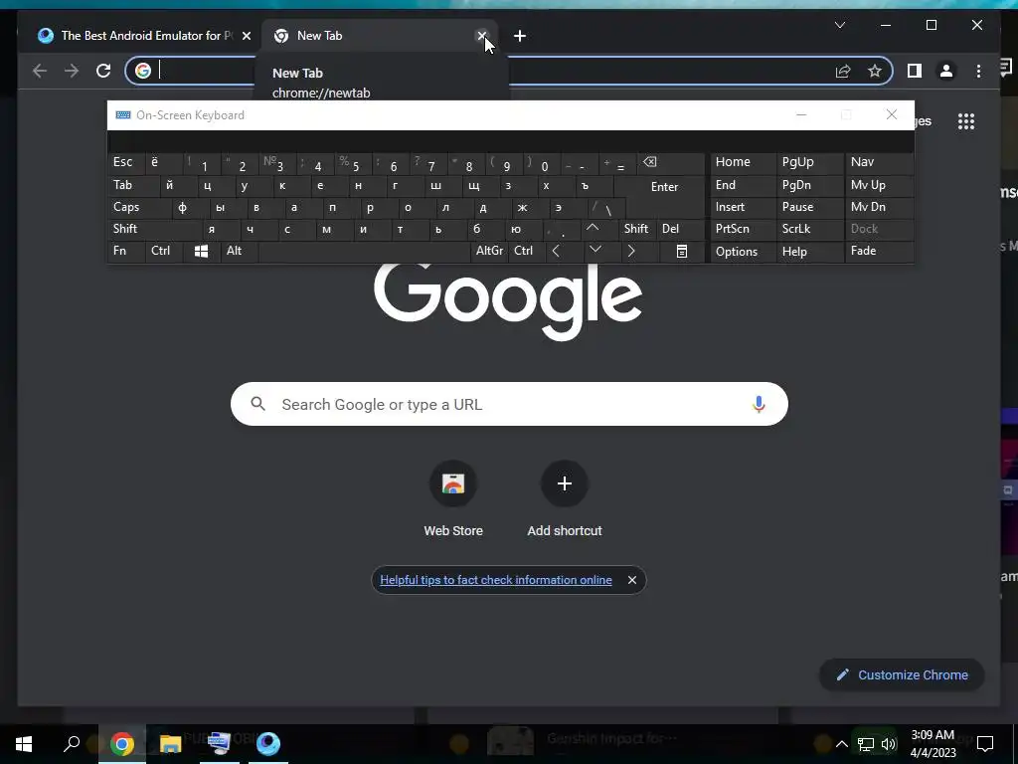
Task: Click the left arrow key on On-Screen Keyboard
Action: pyautogui.click(x=555, y=252)
